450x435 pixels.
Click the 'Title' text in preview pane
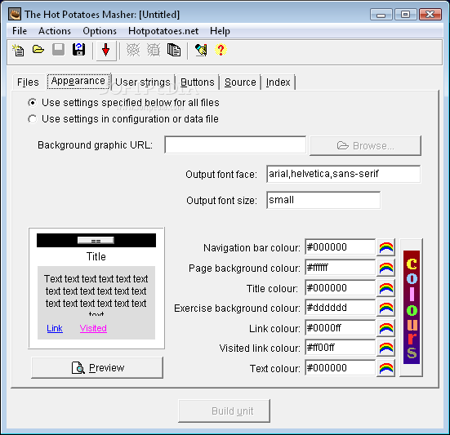click(x=96, y=256)
